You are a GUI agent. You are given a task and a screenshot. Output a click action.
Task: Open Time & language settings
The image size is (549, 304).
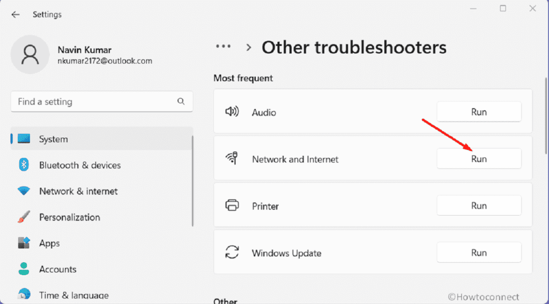point(101,295)
